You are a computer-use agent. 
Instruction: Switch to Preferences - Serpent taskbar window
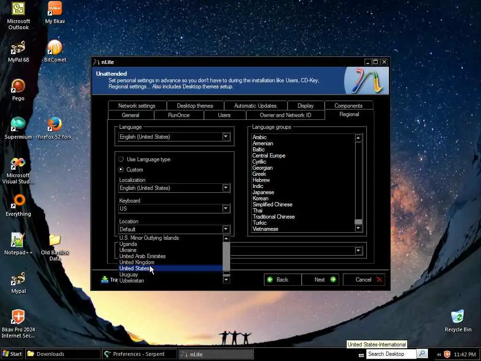(139, 354)
